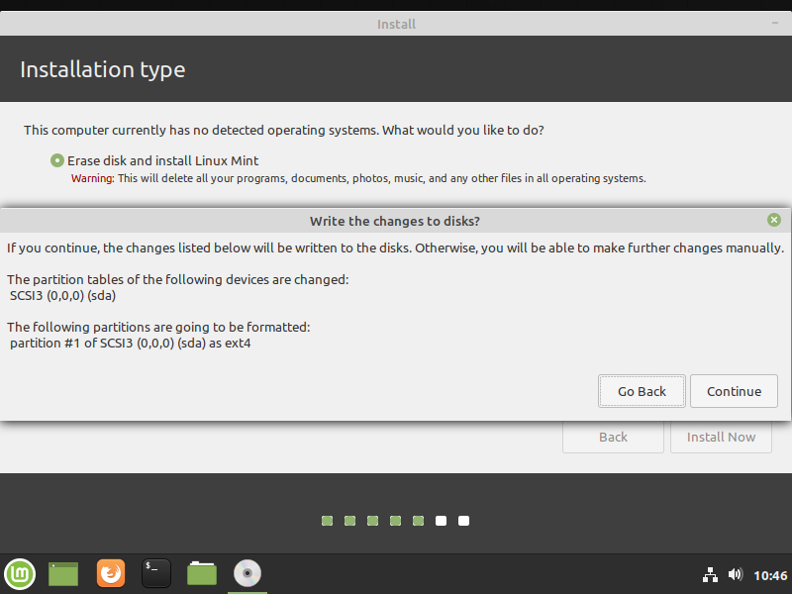
Task: Click 'The partition tables of the following devices' line
Action: (178, 279)
